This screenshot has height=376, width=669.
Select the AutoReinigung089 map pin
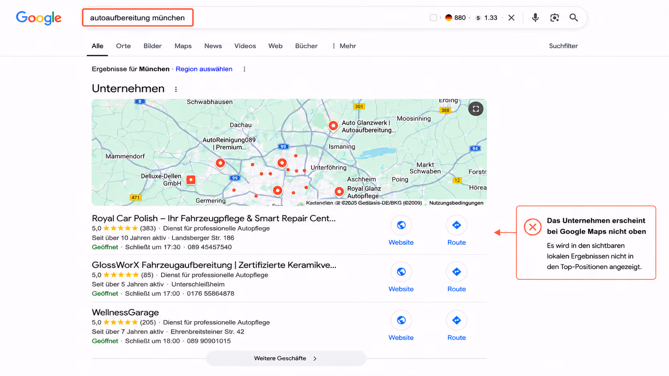[220, 163]
